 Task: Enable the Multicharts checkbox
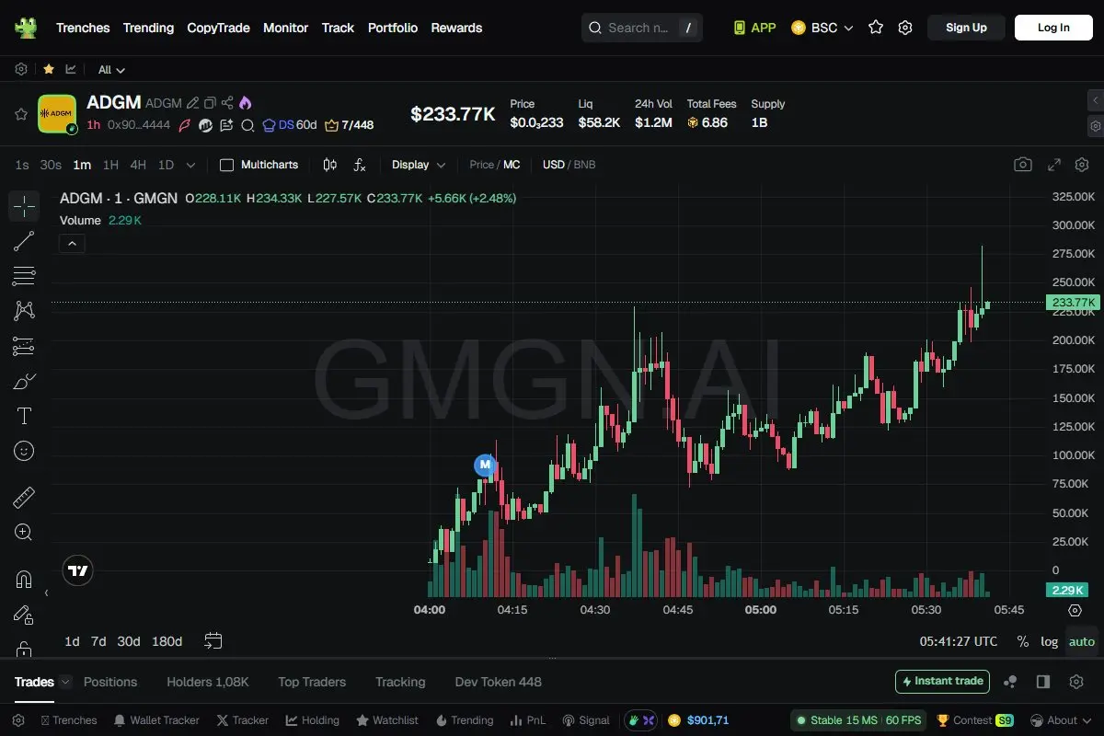[x=226, y=165]
